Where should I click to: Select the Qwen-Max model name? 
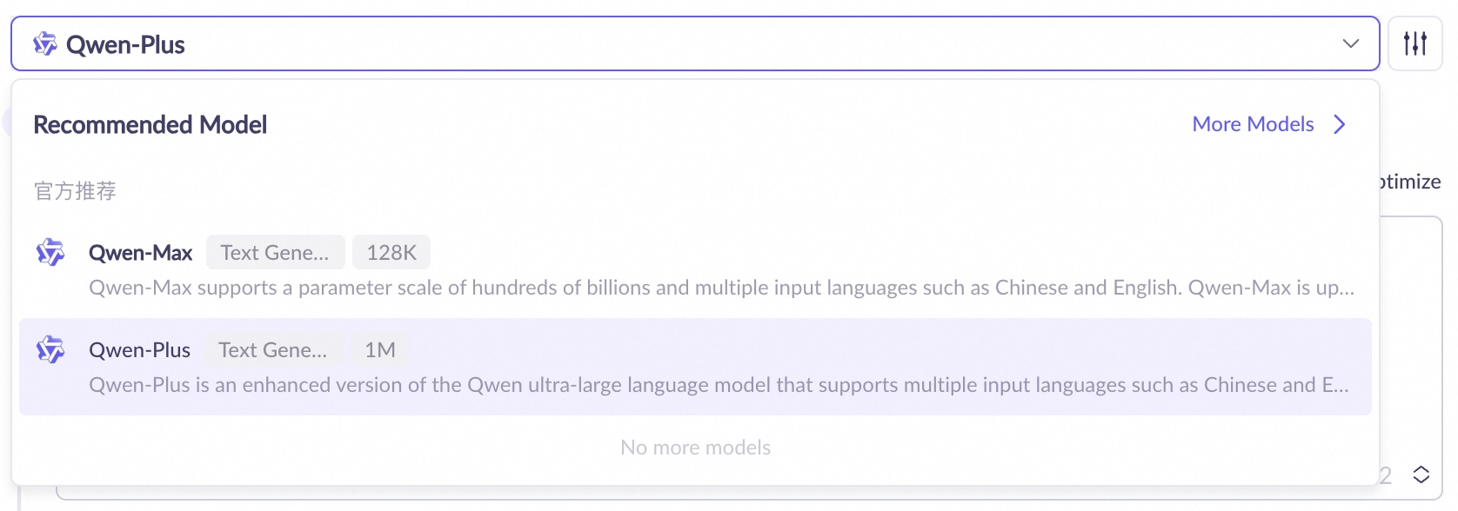(140, 253)
